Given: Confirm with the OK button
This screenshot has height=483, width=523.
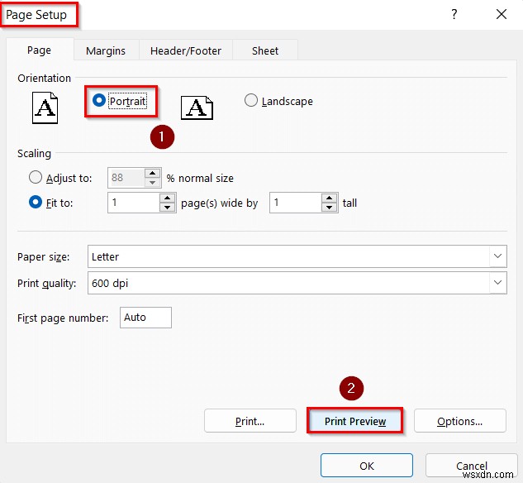Looking at the screenshot, I should [x=367, y=466].
